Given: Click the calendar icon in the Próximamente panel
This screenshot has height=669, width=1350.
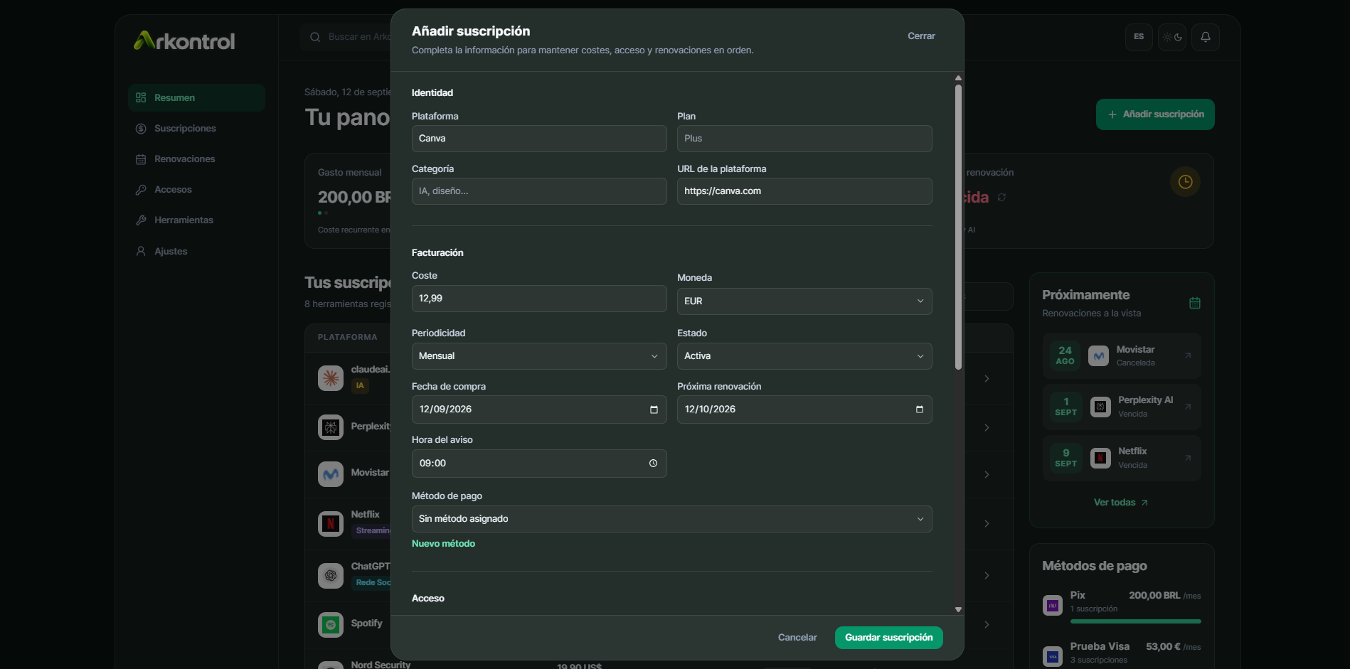Looking at the screenshot, I should pos(1195,303).
